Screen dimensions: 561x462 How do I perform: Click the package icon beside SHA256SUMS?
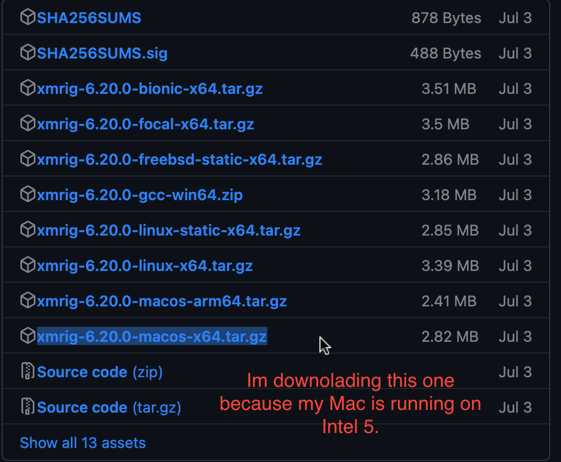28,17
